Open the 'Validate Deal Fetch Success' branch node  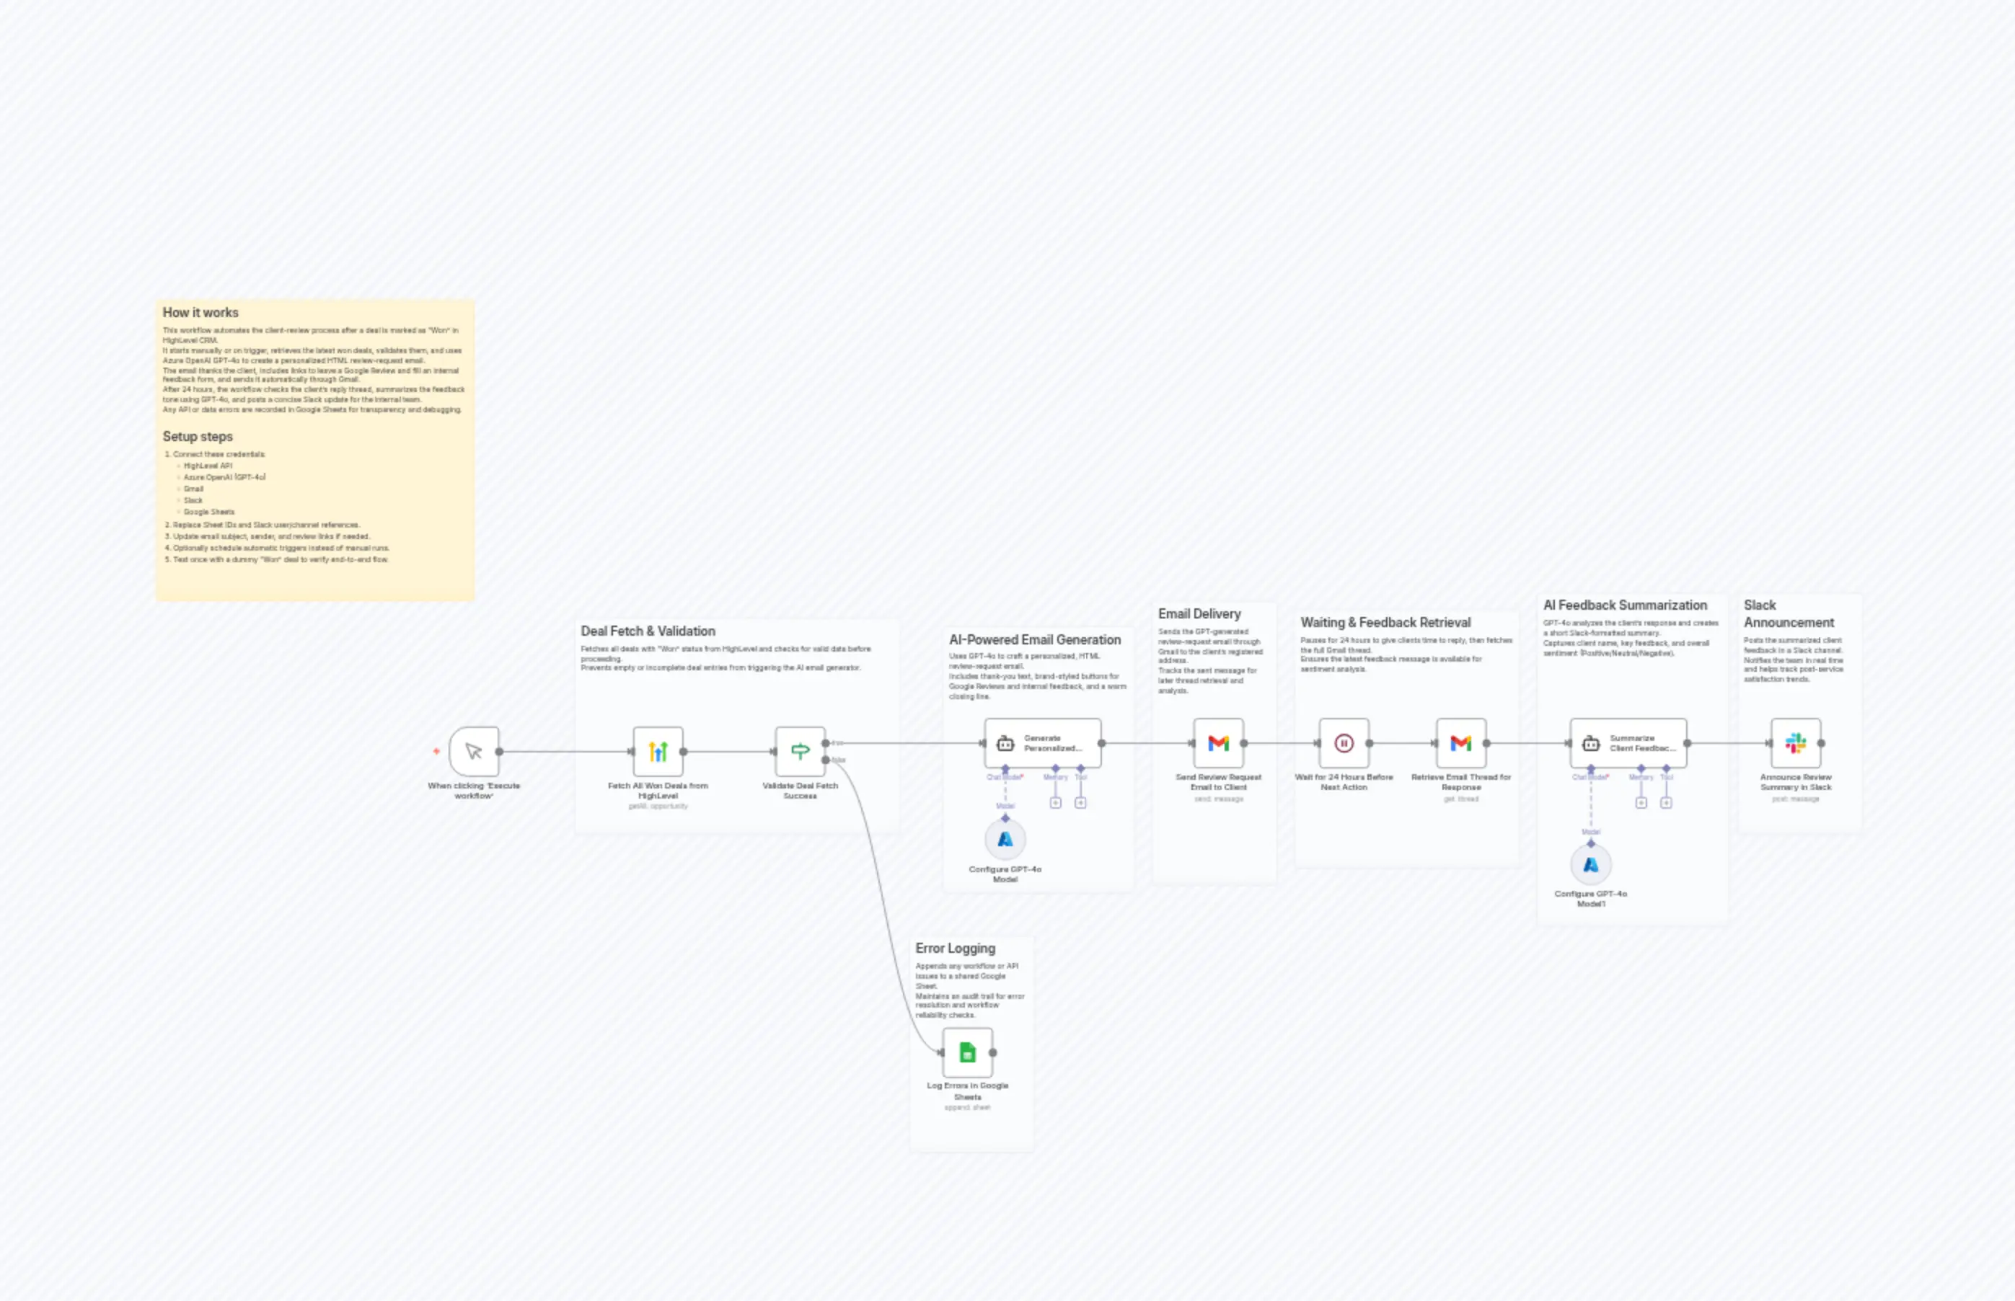pos(800,752)
